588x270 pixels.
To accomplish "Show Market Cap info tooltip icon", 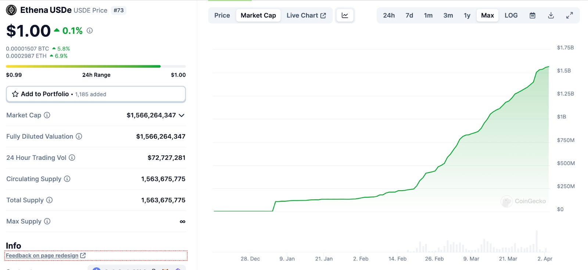I will pos(47,115).
